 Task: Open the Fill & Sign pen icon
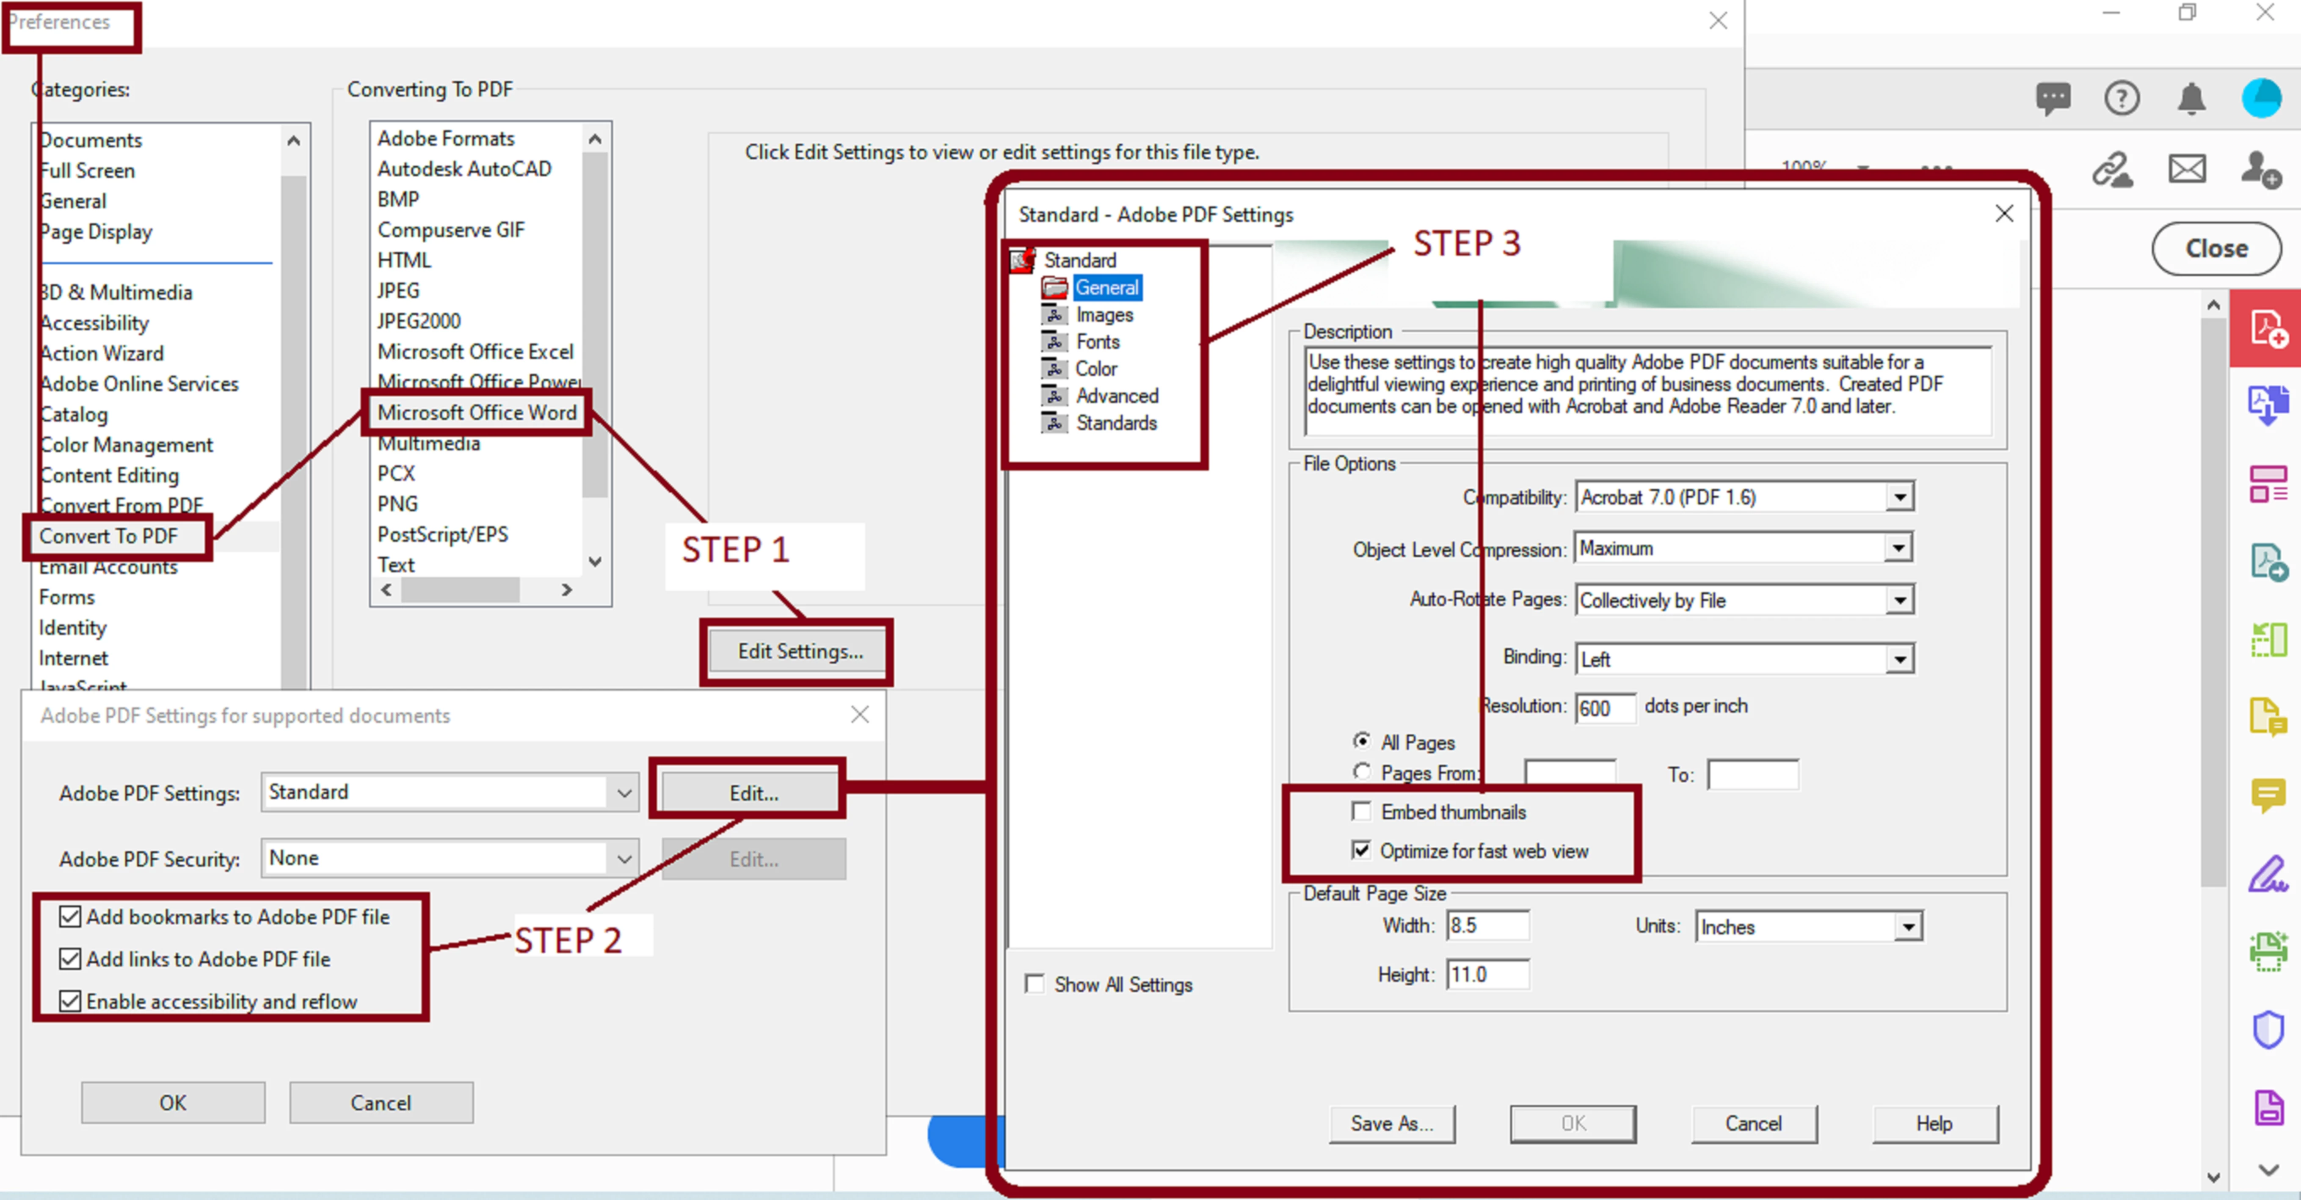(2268, 874)
